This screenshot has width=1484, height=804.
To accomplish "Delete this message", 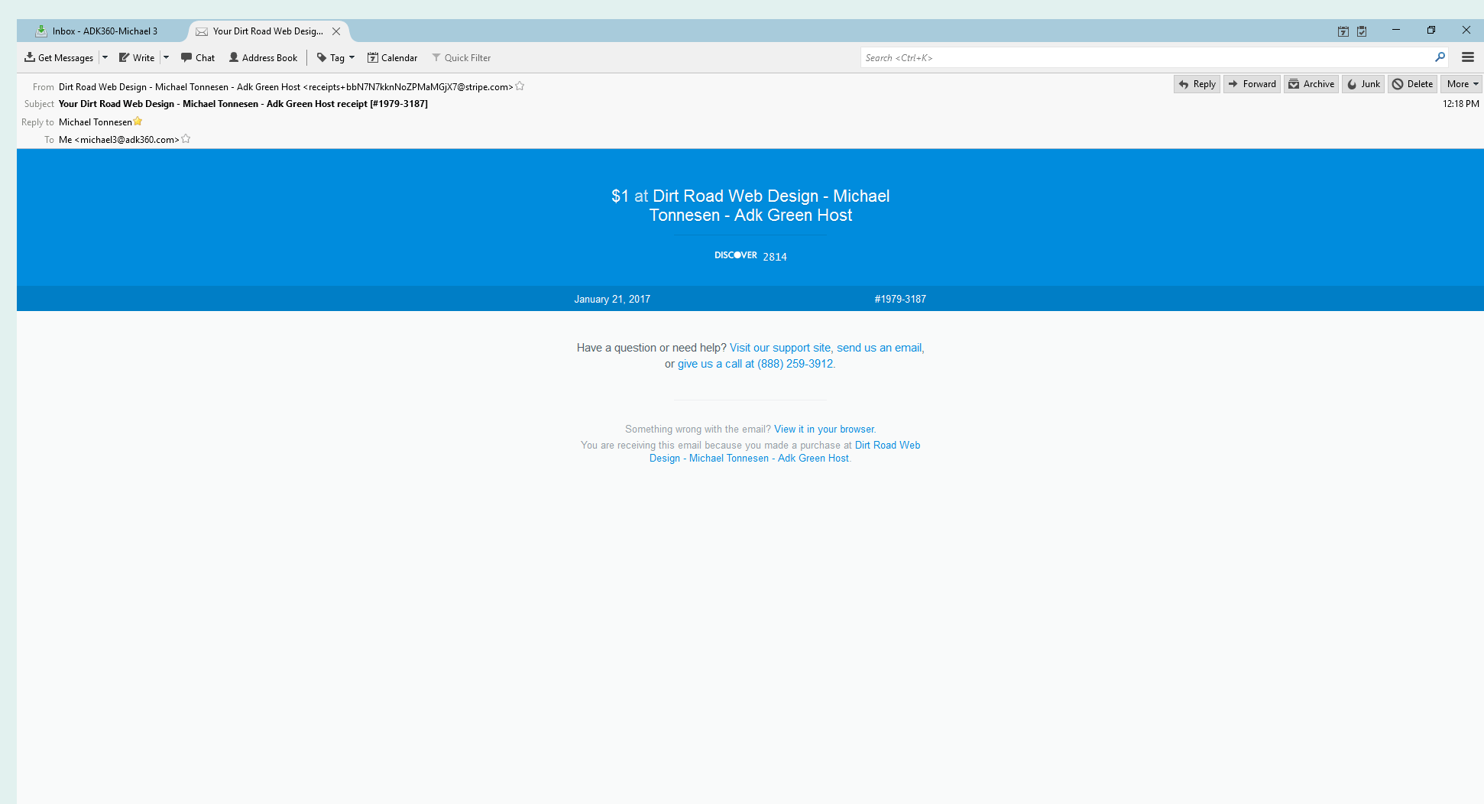I will tap(1412, 84).
